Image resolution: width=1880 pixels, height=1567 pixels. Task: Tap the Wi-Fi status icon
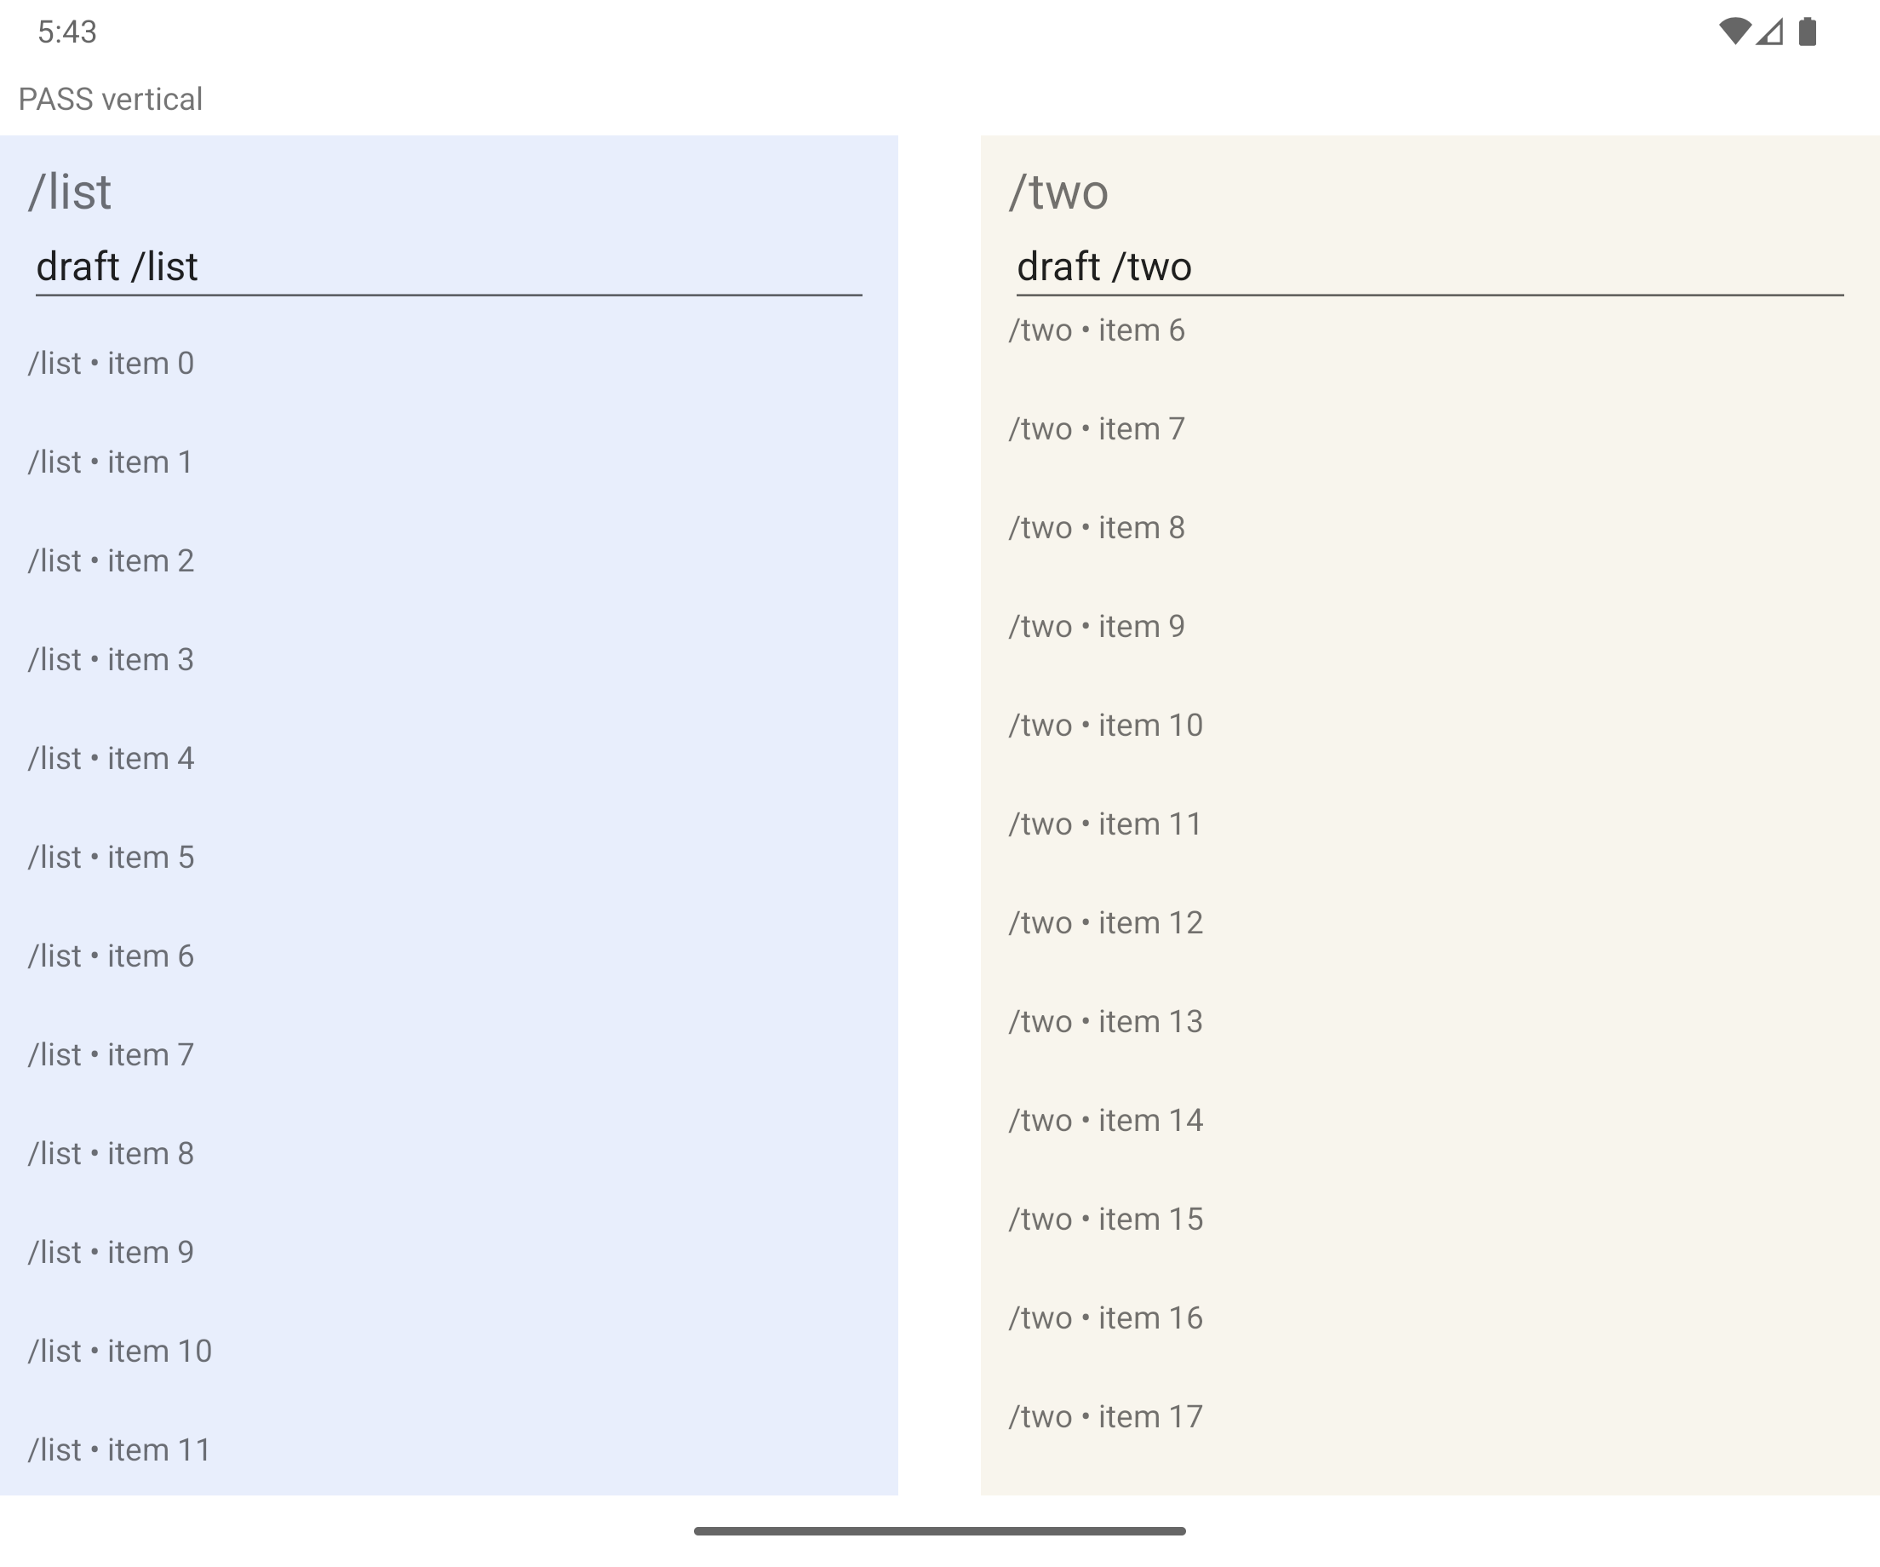point(1735,32)
